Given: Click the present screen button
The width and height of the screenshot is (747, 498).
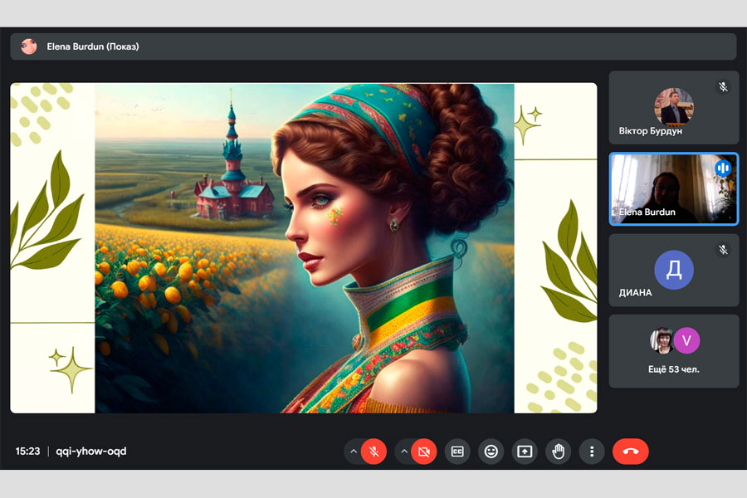Looking at the screenshot, I should tap(525, 452).
